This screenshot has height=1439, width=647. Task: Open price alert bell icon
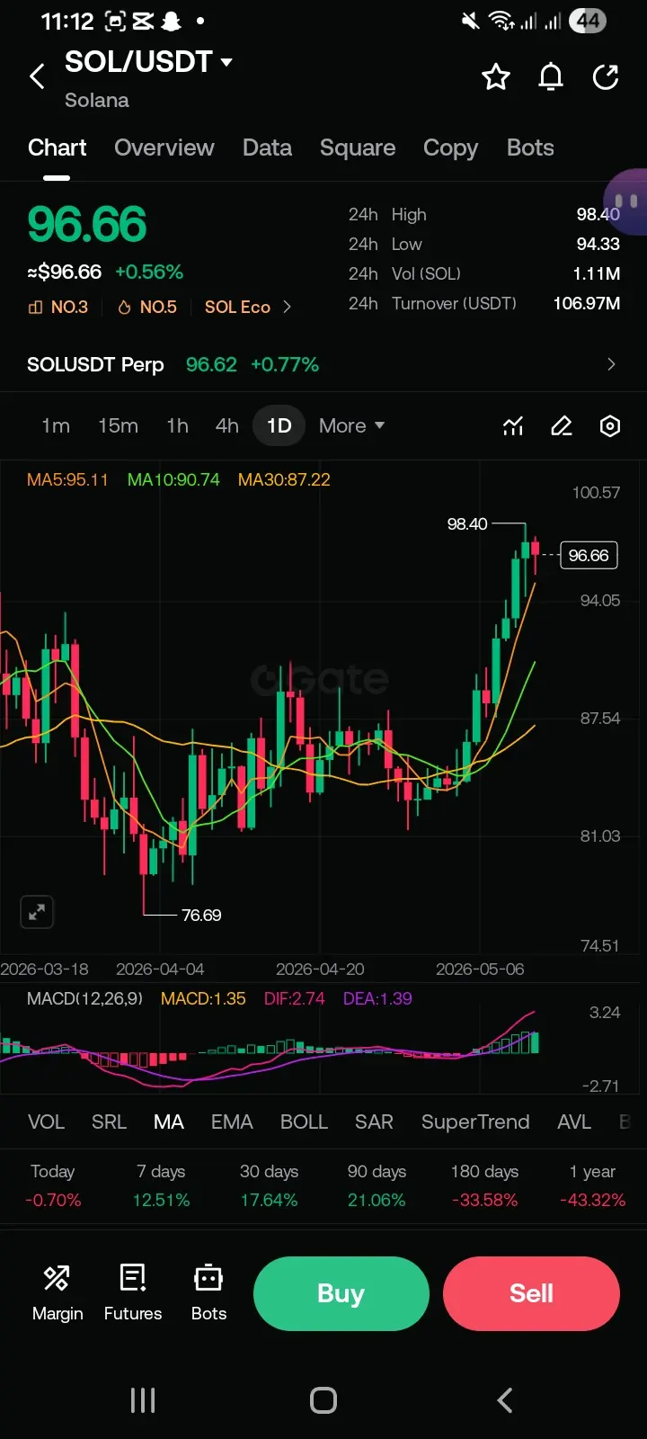coord(551,77)
